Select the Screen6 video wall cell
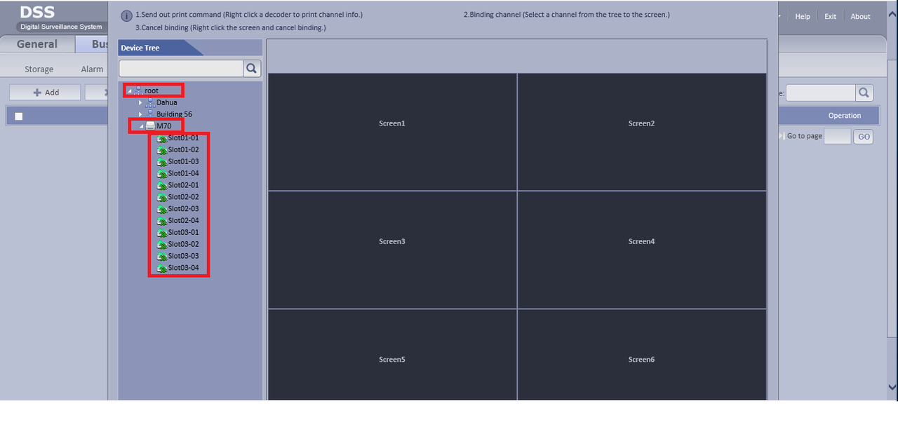Image resolution: width=898 pixels, height=425 pixels. pos(642,355)
